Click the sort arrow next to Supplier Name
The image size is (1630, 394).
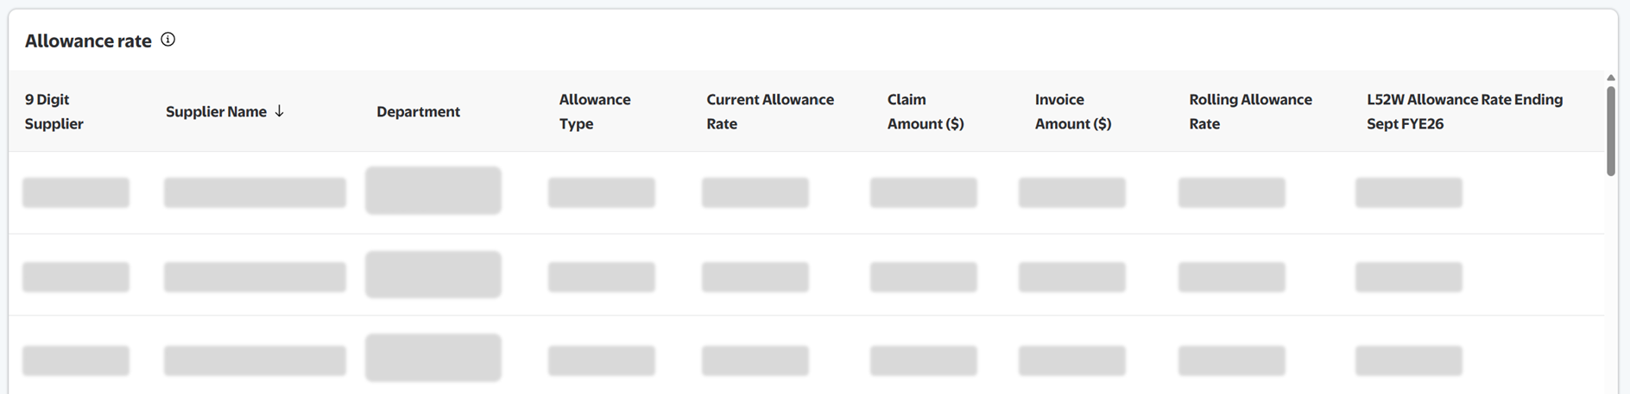point(279,111)
